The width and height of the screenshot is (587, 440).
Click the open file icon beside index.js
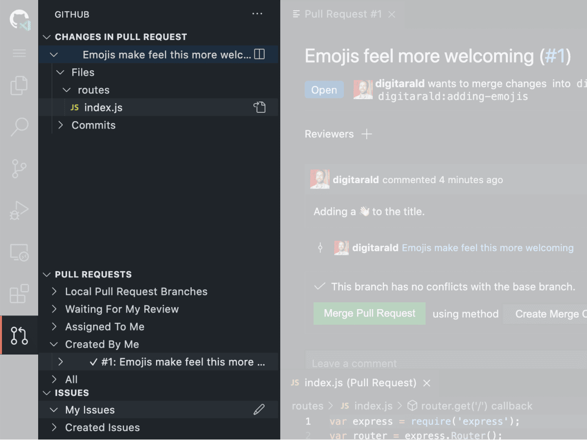tap(259, 107)
